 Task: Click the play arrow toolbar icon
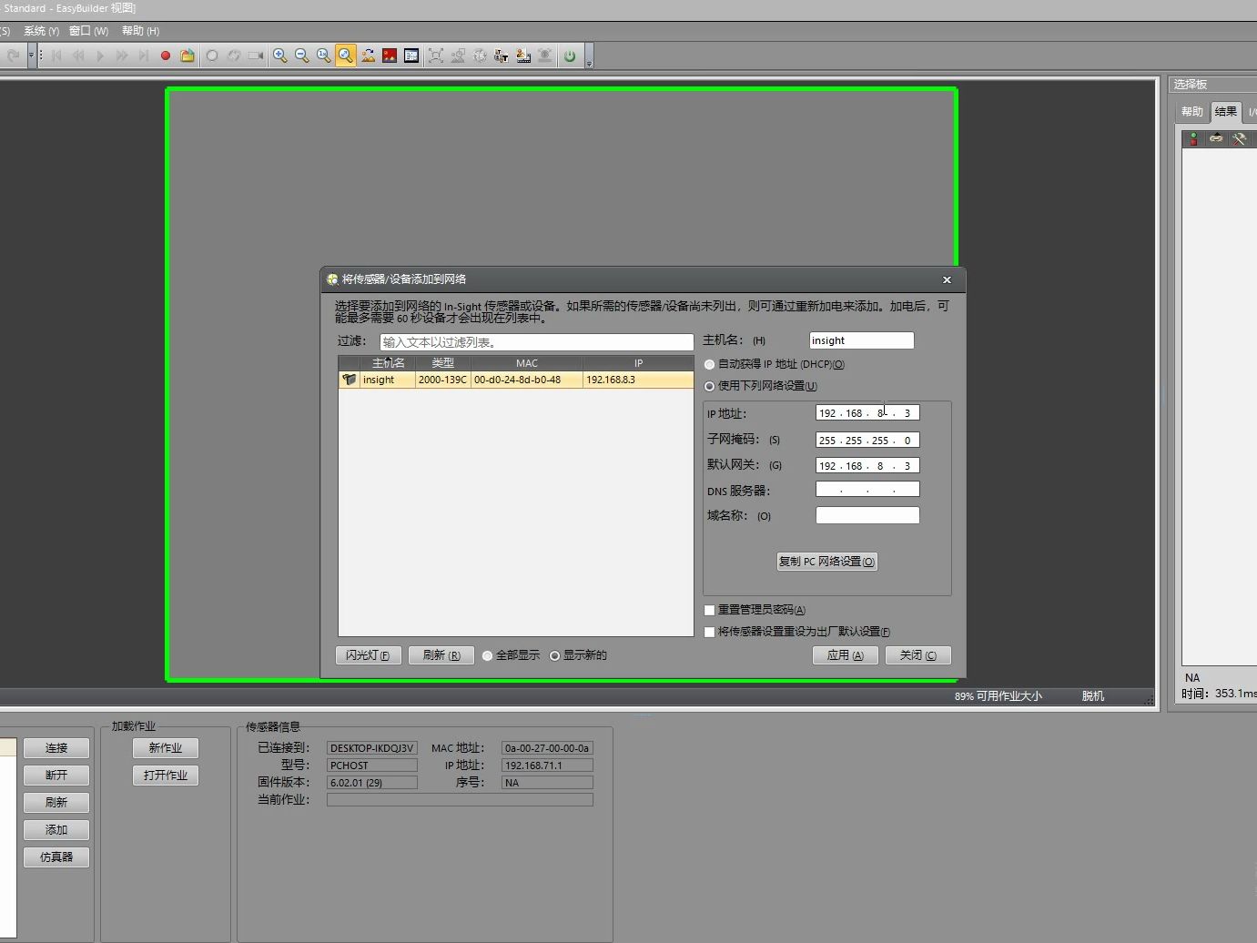(100, 56)
